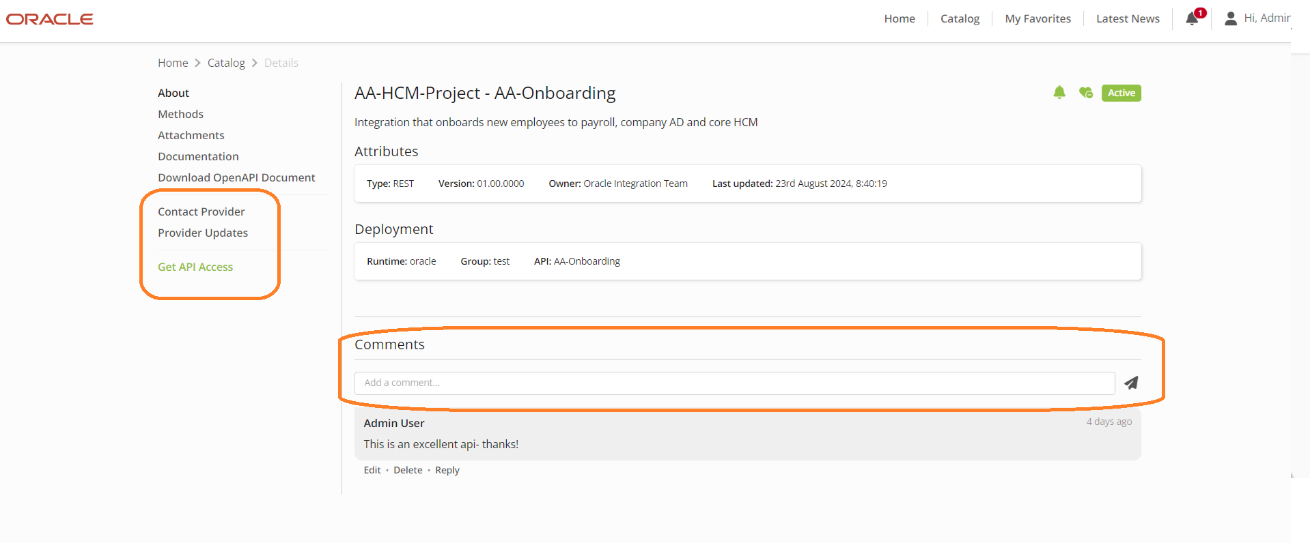Add API to favorites heart icon
Screen dimensions: 1310x543
[x=1086, y=93]
